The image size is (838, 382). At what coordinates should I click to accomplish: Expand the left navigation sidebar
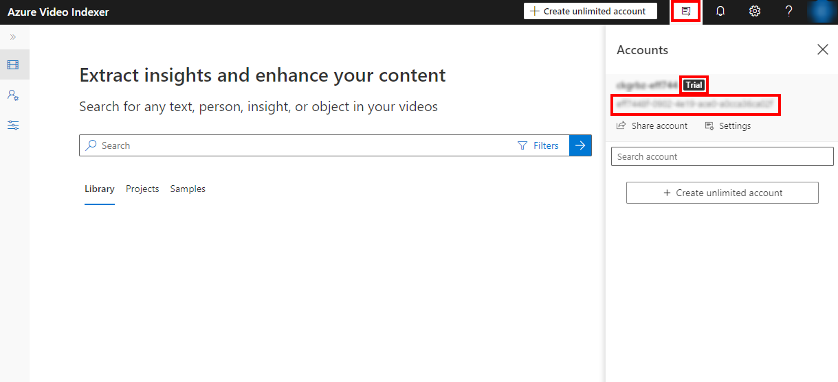click(x=13, y=37)
